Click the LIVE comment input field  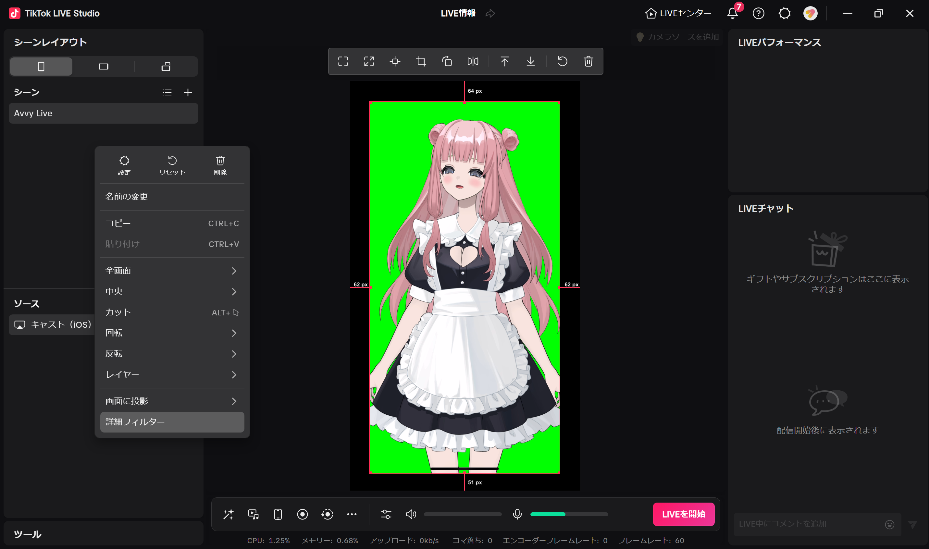[x=808, y=524]
